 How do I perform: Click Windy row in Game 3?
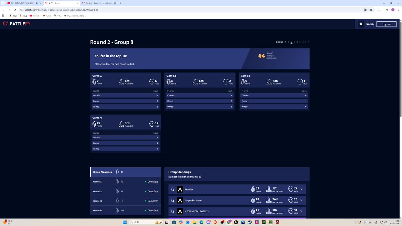click(274, 107)
